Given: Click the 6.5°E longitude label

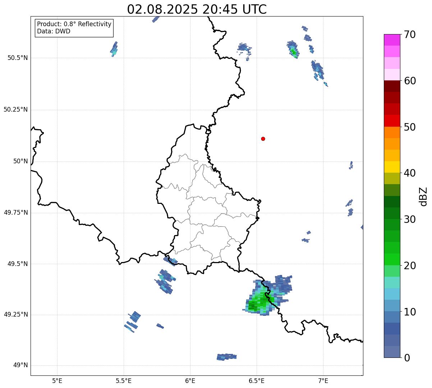Looking at the screenshot, I should coord(257,380).
